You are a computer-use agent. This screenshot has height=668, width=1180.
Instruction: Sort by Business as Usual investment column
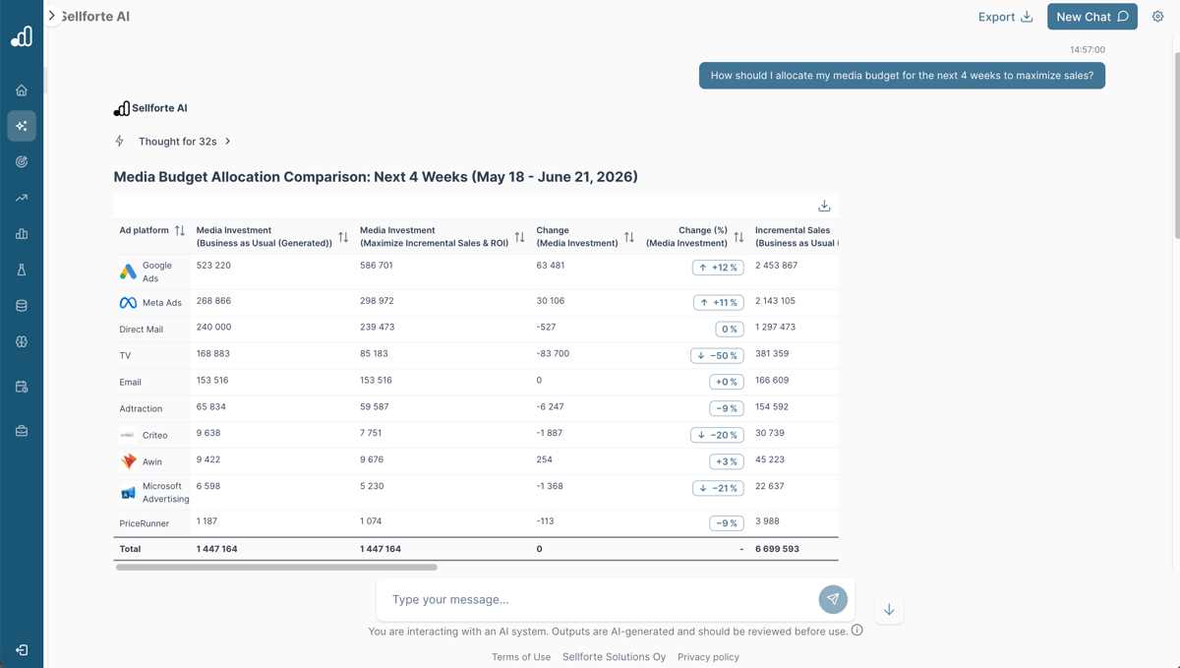click(343, 237)
